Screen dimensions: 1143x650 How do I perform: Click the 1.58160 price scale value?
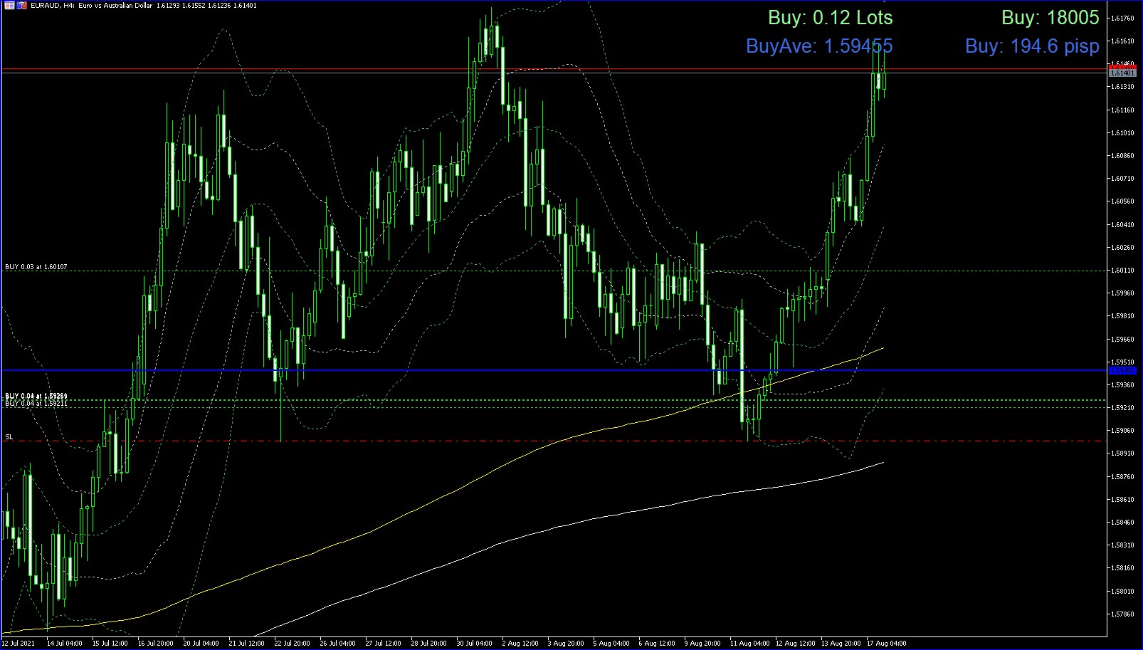coord(1123,568)
